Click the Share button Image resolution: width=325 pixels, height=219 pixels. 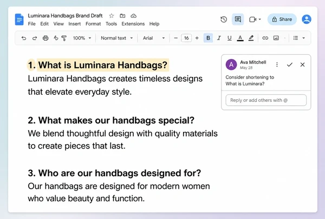coord(282,20)
